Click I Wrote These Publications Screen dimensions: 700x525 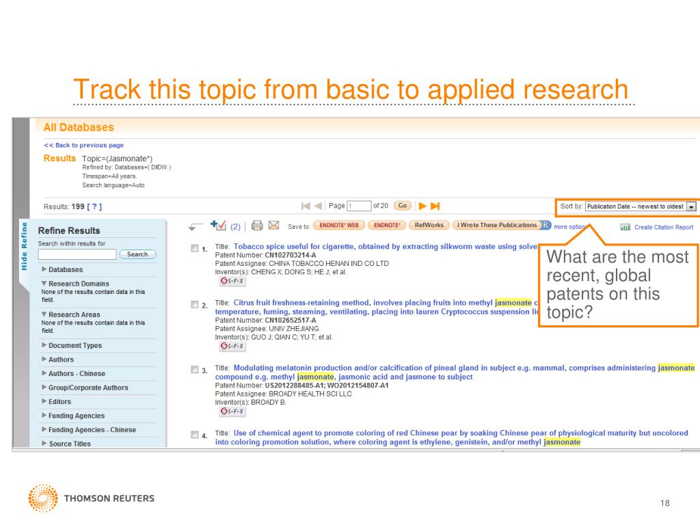[x=498, y=226]
